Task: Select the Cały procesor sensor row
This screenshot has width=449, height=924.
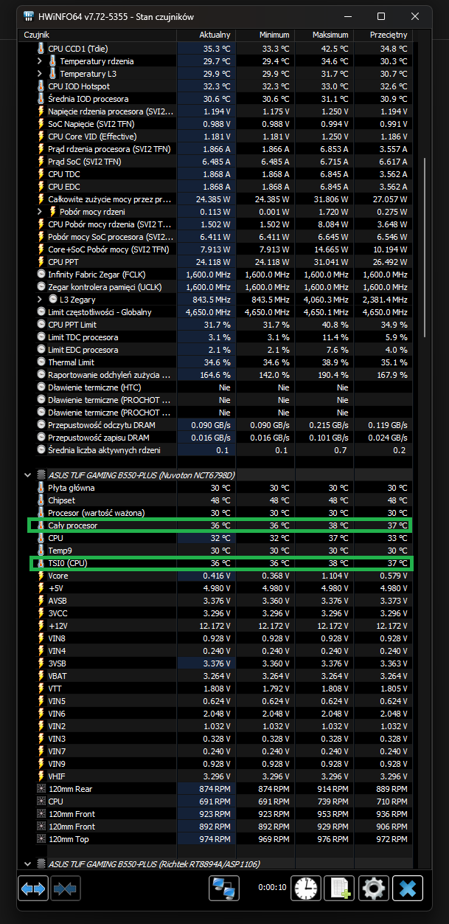Action: pos(220,525)
